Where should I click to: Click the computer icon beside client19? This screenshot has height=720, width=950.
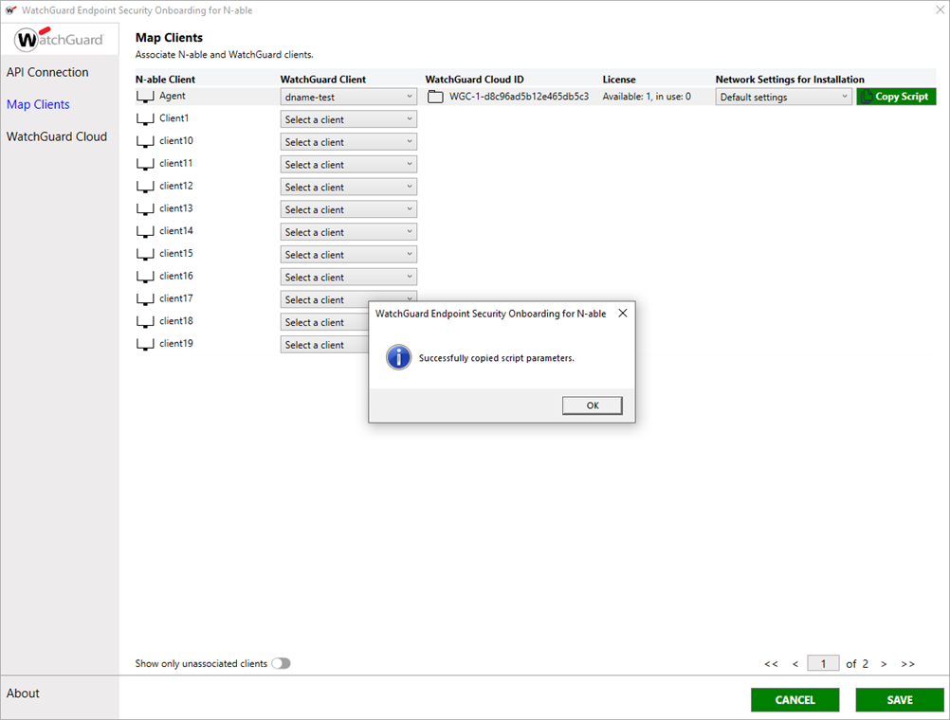143,343
